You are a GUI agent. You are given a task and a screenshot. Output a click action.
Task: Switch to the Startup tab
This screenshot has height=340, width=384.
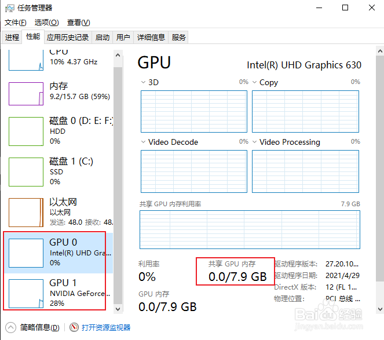(x=103, y=37)
